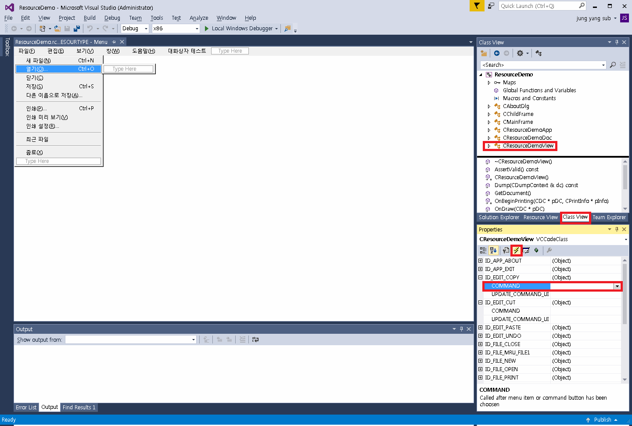Viewport: 632px width, 426px height.
Task: Open the Show output from dropdown
Action: click(193, 339)
